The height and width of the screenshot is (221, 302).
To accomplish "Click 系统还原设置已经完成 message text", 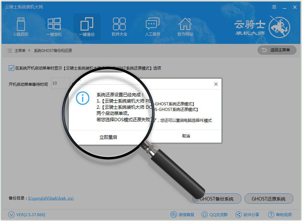I will tap(120, 95).
